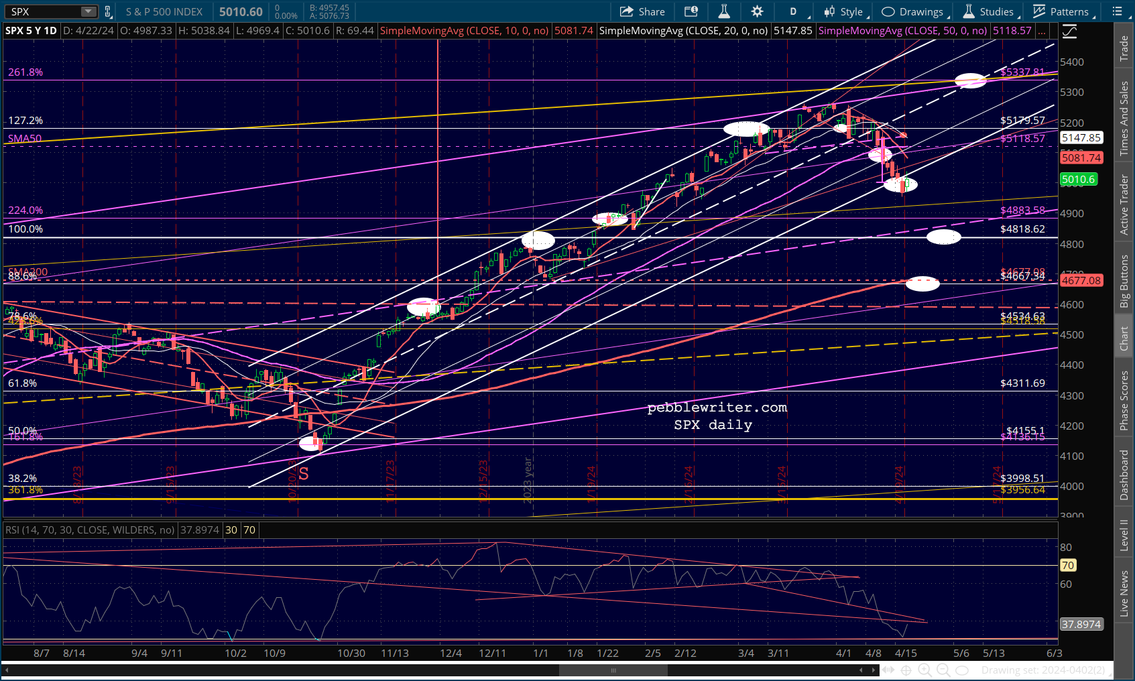Click the Share button label
Image resolution: width=1135 pixels, height=681 pixels.
pyautogui.click(x=652, y=11)
